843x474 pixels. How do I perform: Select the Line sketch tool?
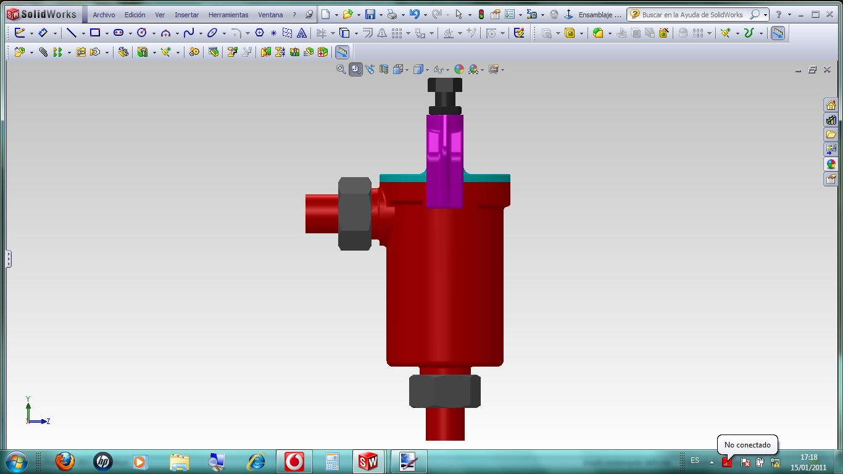(x=72, y=33)
